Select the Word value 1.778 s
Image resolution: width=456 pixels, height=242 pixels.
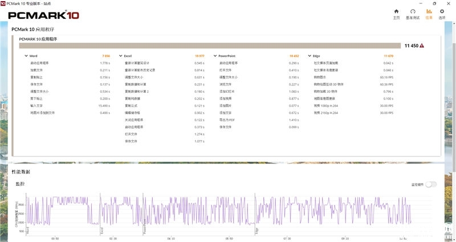tap(105, 63)
